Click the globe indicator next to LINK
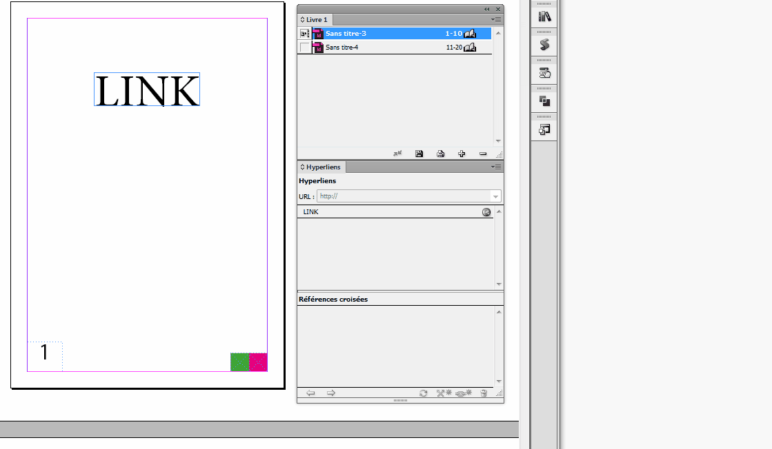 (x=486, y=211)
